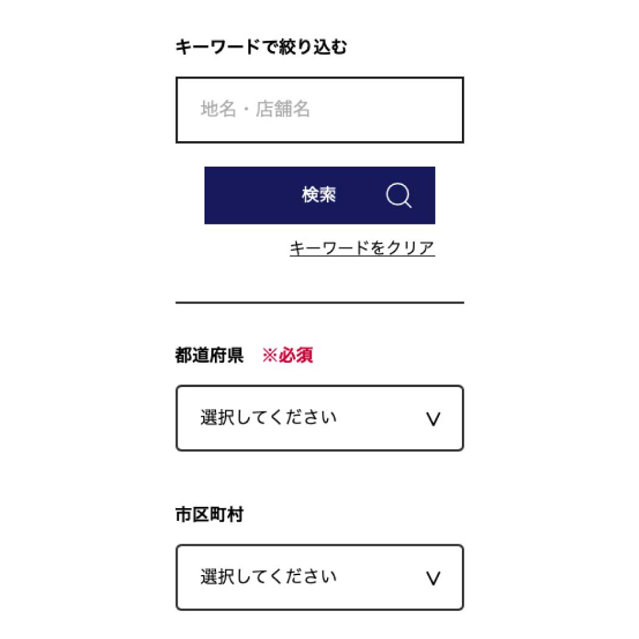Select the 選択してください text under 市区町村
The image size is (639, 639).
pos(268,577)
